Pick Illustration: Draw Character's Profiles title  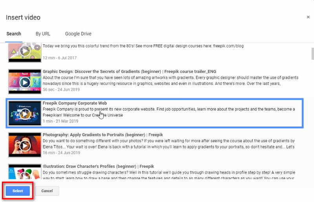[x=99, y=166]
